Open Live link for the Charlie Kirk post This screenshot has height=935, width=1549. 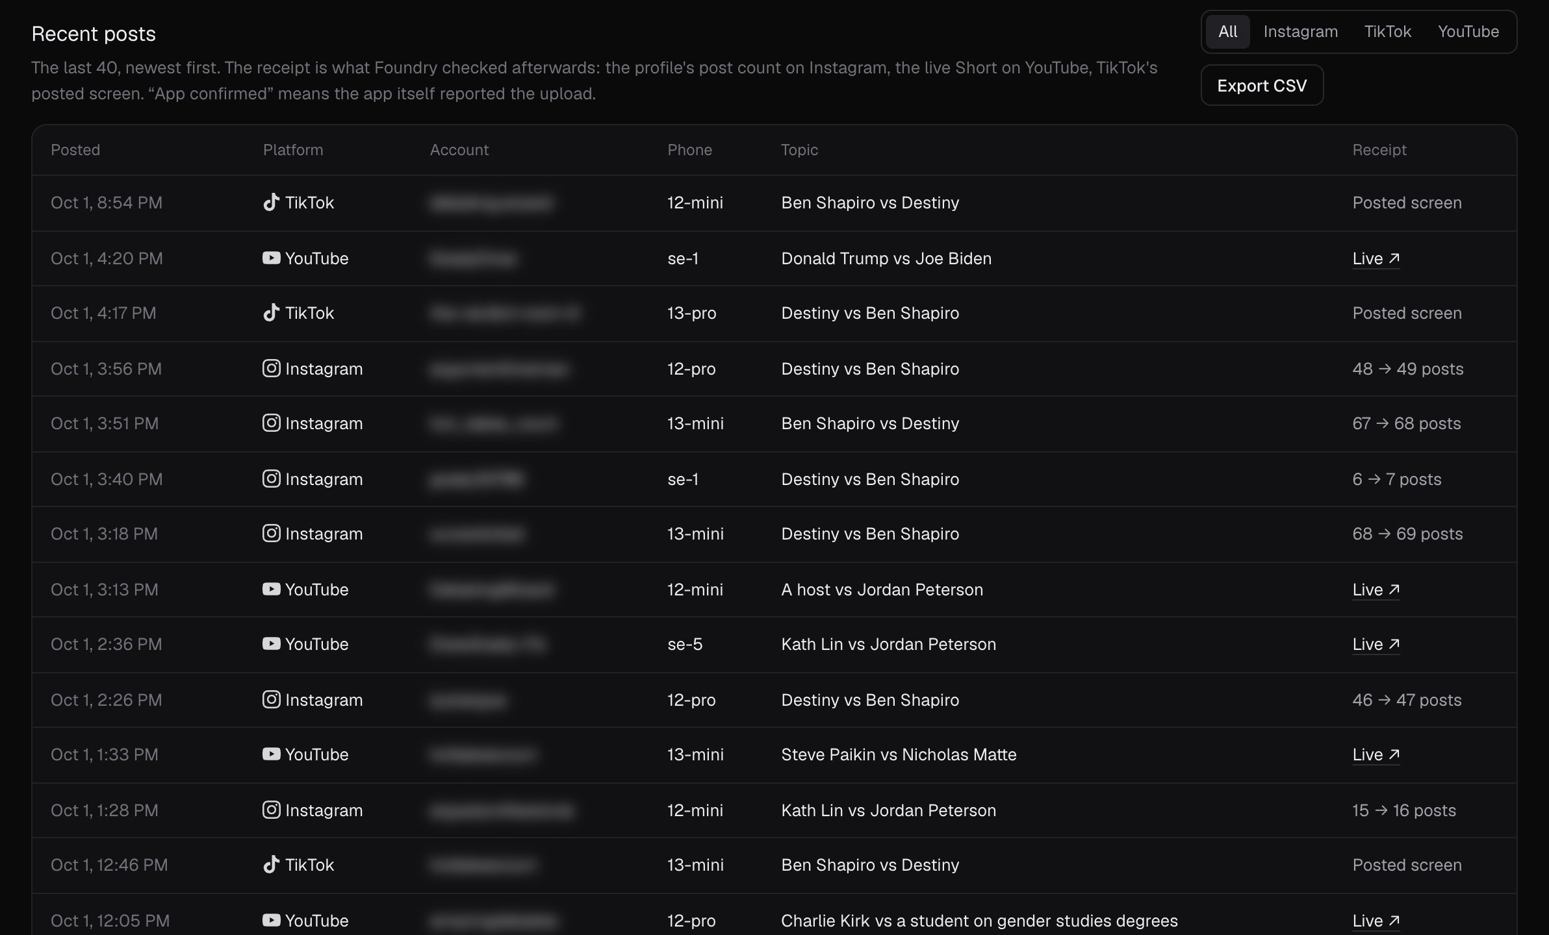click(1376, 921)
